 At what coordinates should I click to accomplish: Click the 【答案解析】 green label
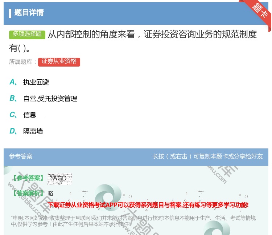(x=28, y=193)
